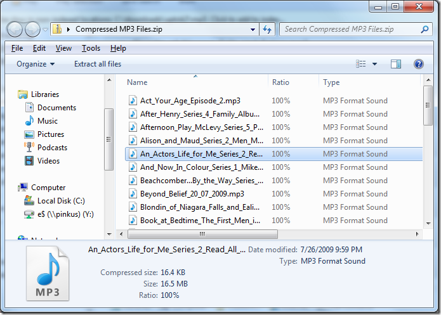Click inside Search Compressed MP3 Files box

[349, 29]
